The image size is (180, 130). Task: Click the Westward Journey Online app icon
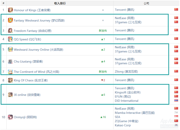pos(10,49)
